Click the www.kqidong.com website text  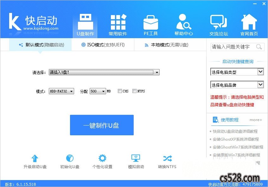(41, 28)
